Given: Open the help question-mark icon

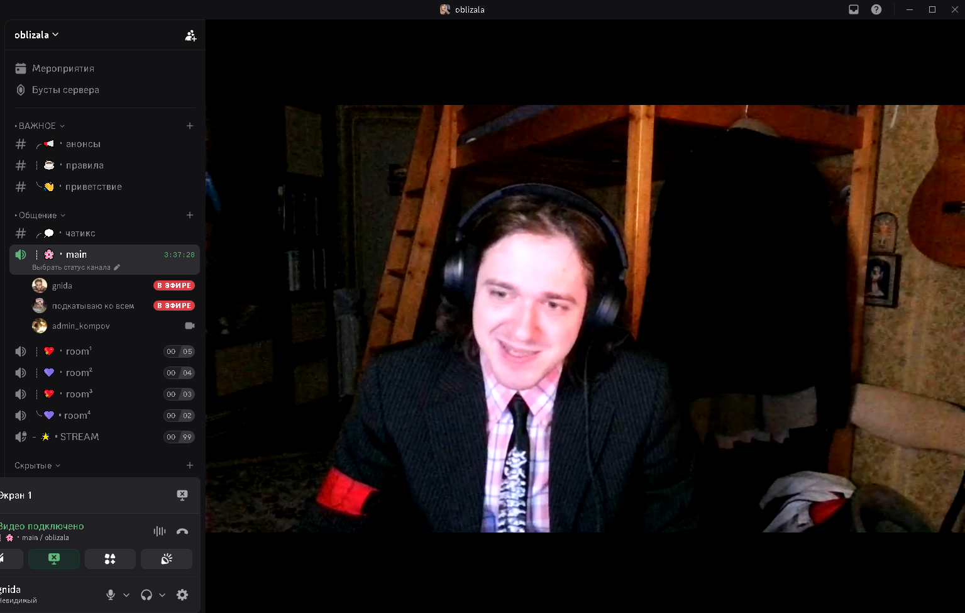Looking at the screenshot, I should [x=876, y=9].
